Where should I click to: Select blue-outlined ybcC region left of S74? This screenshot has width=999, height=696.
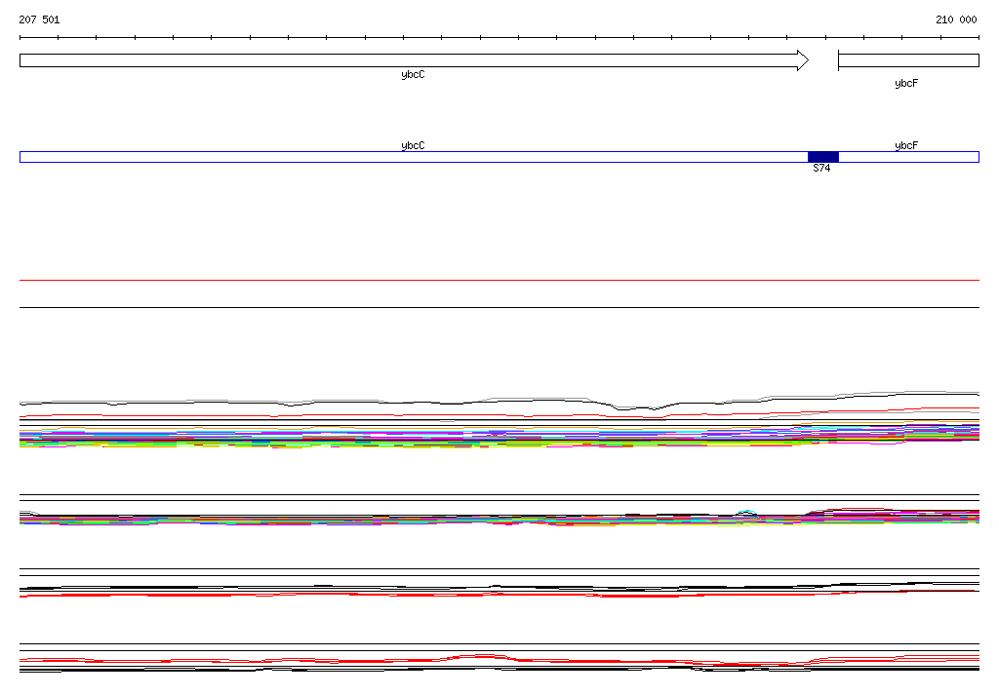point(410,157)
